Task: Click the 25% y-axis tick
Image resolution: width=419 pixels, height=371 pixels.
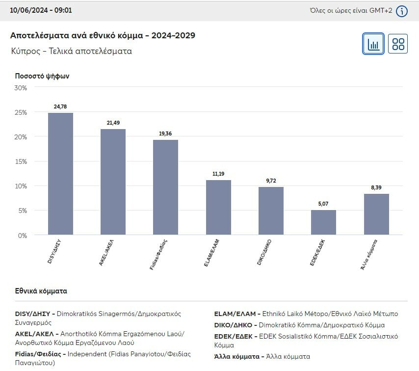Action: pos(21,112)
